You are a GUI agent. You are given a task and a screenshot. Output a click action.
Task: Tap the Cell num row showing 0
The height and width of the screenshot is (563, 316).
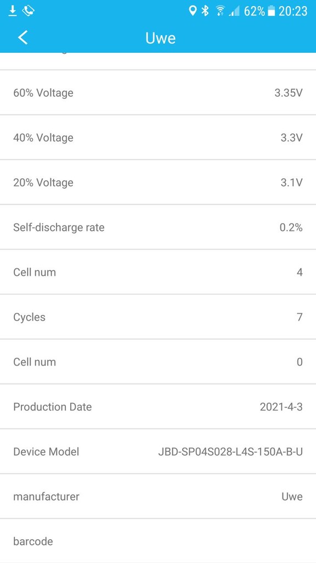tap(158, 362)
